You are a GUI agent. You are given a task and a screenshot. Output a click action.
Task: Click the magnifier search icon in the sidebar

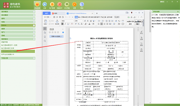[45, 41]
